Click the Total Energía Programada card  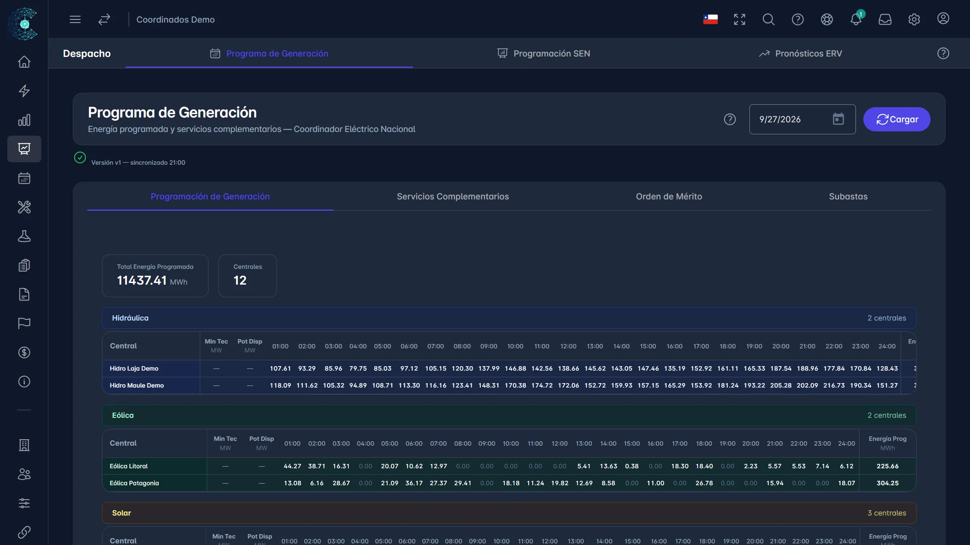coord(155,276)
